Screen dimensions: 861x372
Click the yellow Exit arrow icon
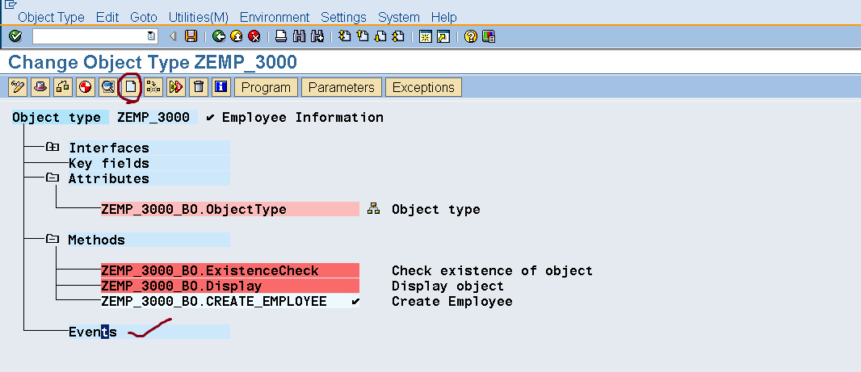pyautogui.click(x=237, y=37)
